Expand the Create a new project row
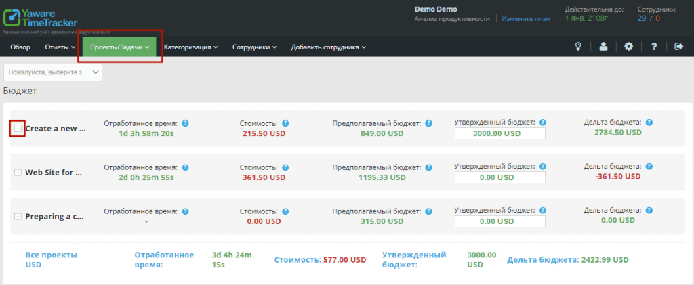The image size is (694, 285). tap(18, 128)
